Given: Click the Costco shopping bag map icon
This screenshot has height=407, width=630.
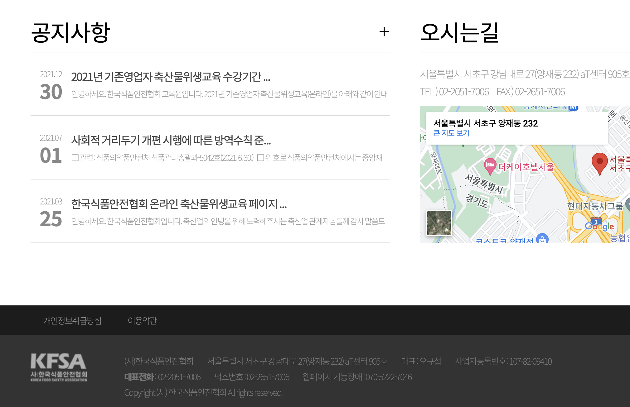Looking at the screenshot, I should [542, 239].
